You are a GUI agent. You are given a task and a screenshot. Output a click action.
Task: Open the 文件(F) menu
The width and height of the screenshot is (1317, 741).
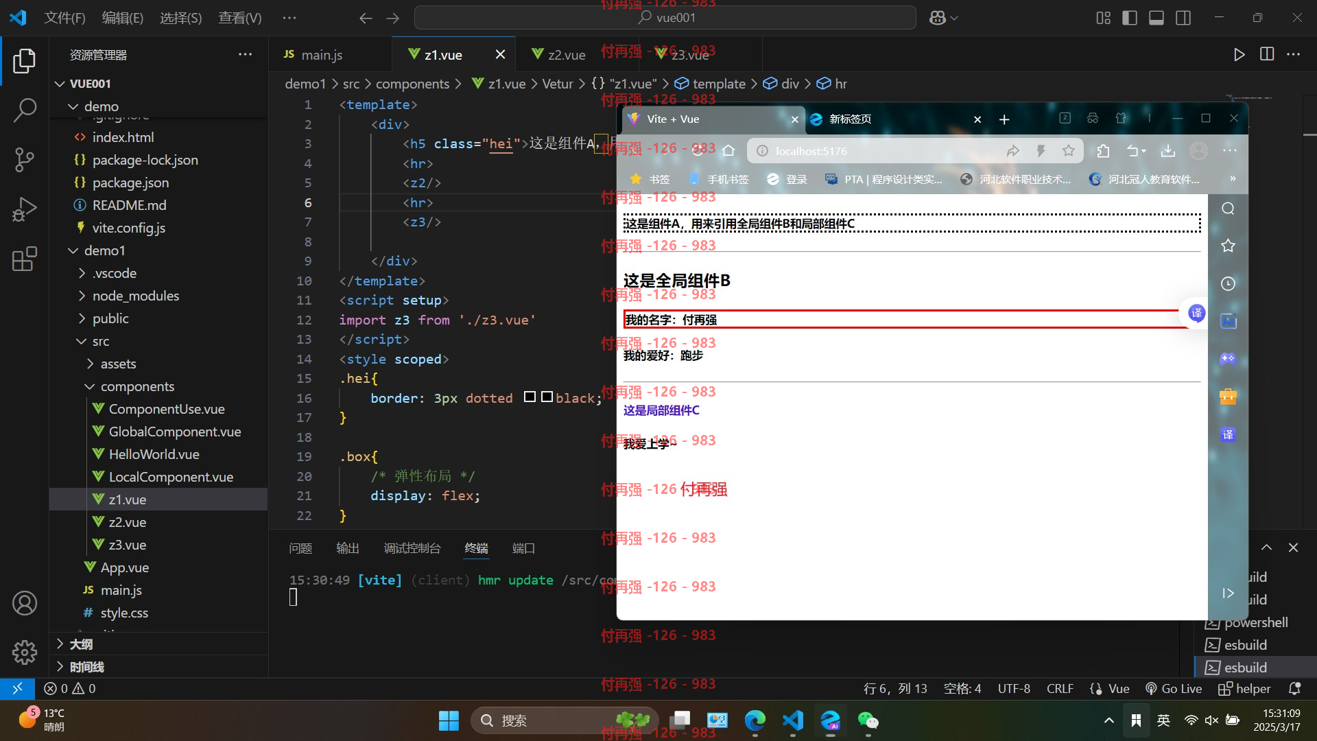coord(64,18)
